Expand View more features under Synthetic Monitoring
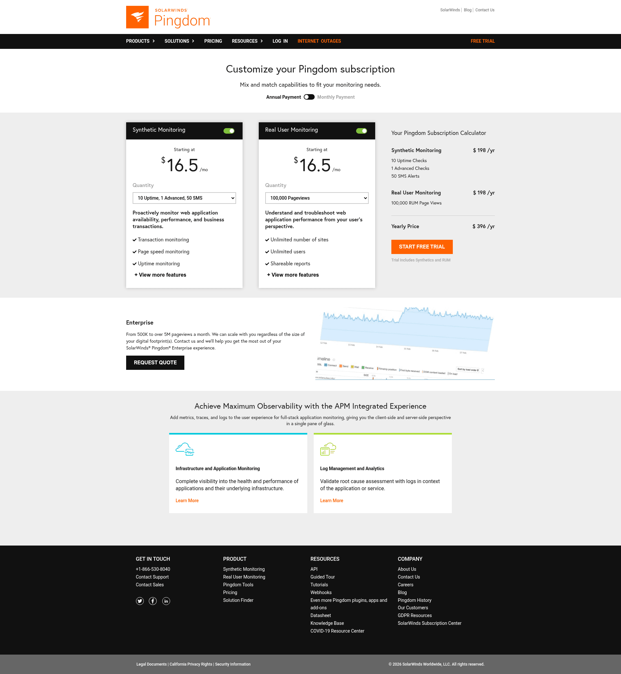This screenshot has width=621, height=674. point(160,275)
